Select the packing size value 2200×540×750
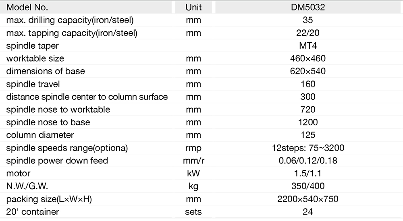Screen dimensions: 403x221 click(x=308, y=199)
